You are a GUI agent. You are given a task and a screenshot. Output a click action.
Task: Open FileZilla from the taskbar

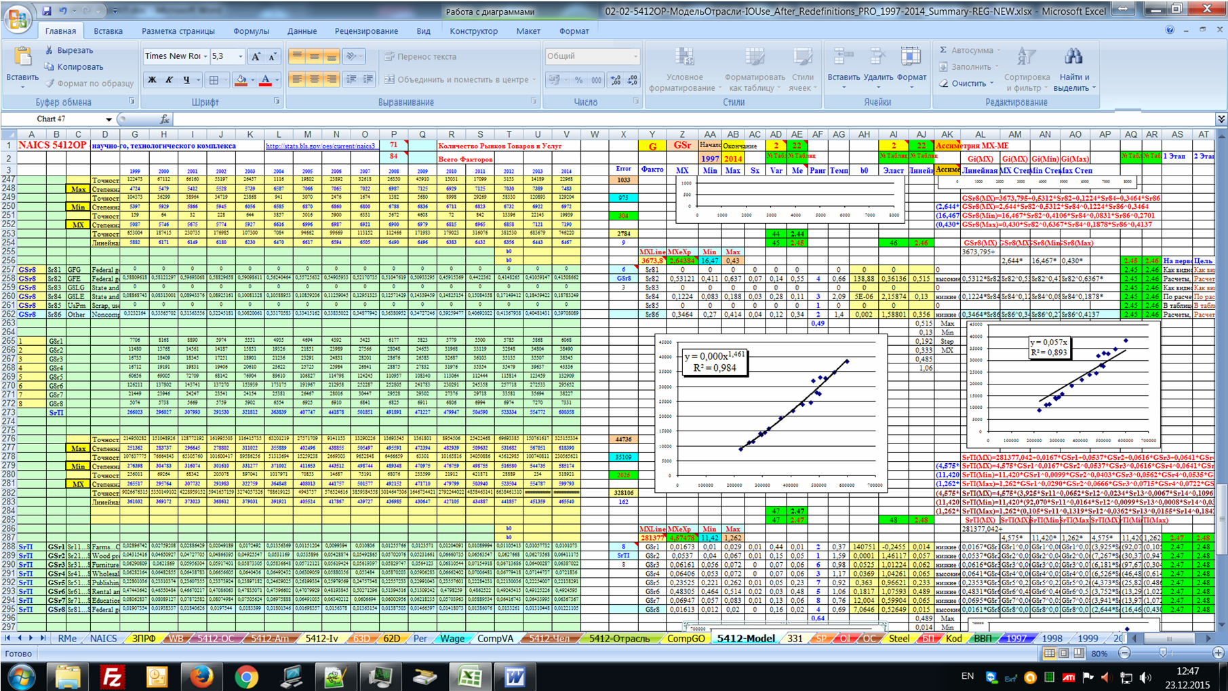112,677
